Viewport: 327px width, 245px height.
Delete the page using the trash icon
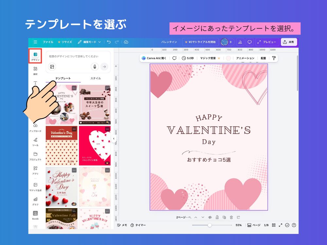[x=232, y=217]
